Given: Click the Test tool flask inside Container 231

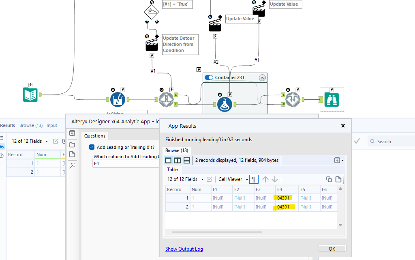Looking at the screenshot, I should click(225, 104).
